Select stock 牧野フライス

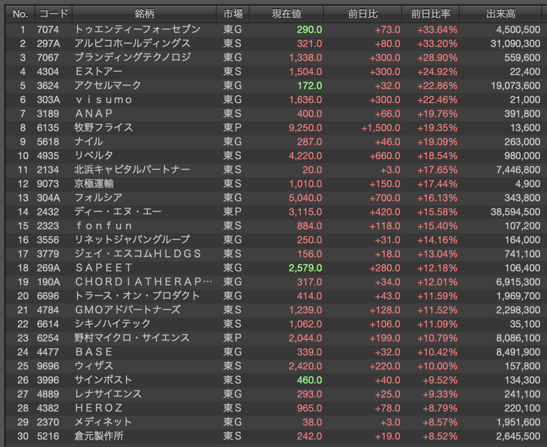pos(104,127)
